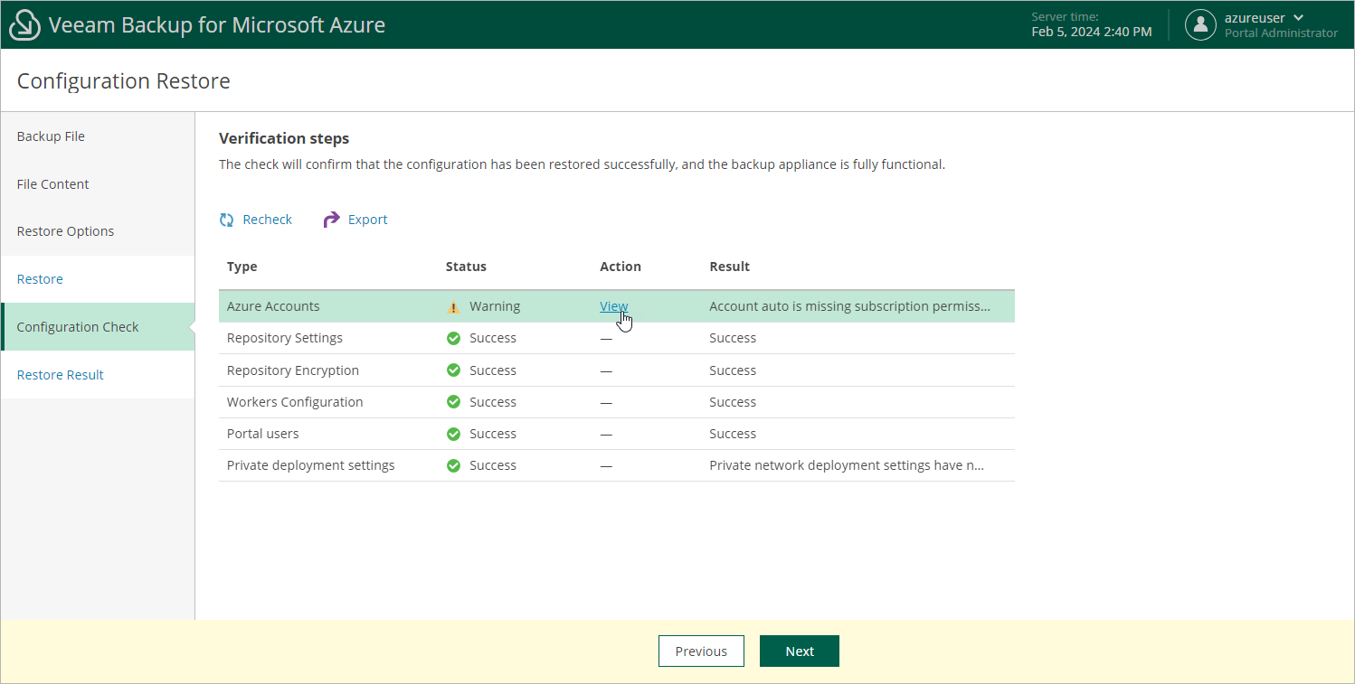Select the Repository Settings row

coord(617,338)
